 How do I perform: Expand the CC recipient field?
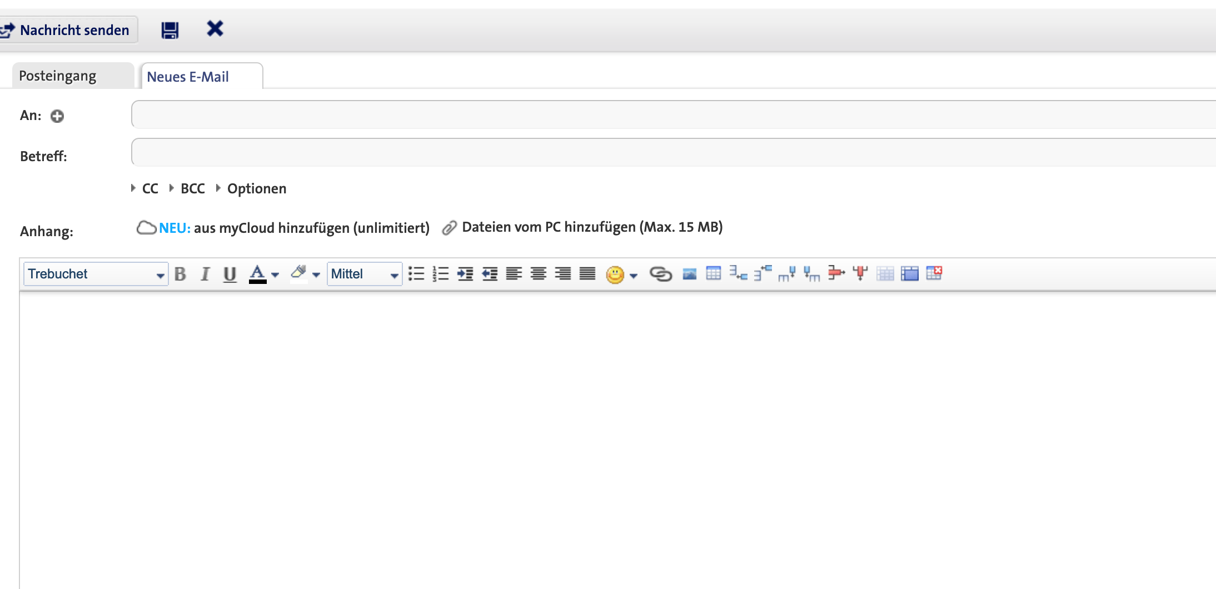[149, 188]
